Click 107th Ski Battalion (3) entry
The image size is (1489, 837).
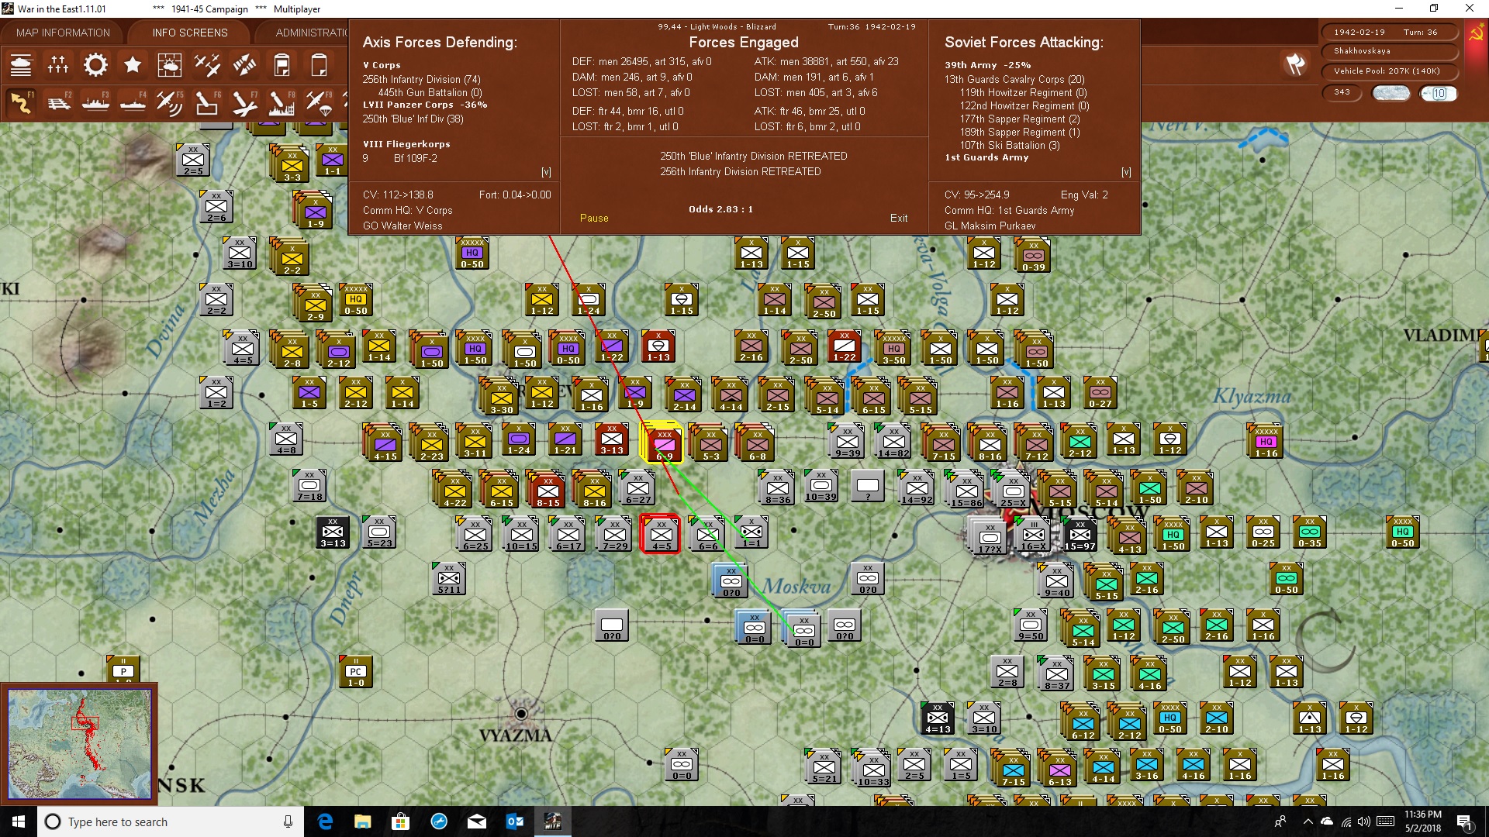tap(1010, 145)
